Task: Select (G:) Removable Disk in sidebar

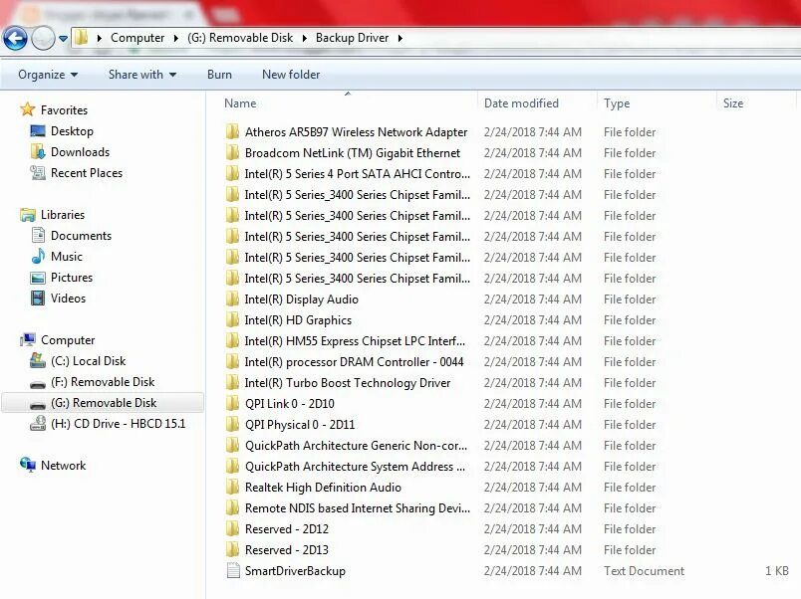Action: click(104, 403)
